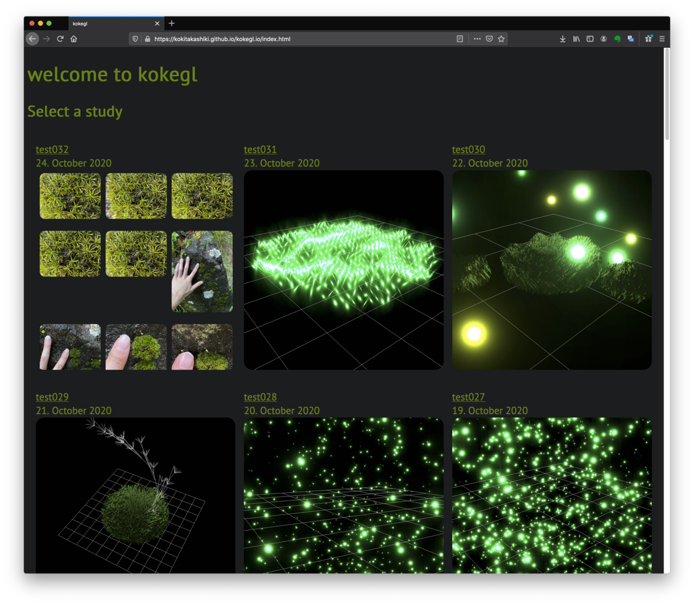
Task: Reload the current page
Action: point(60,39)
